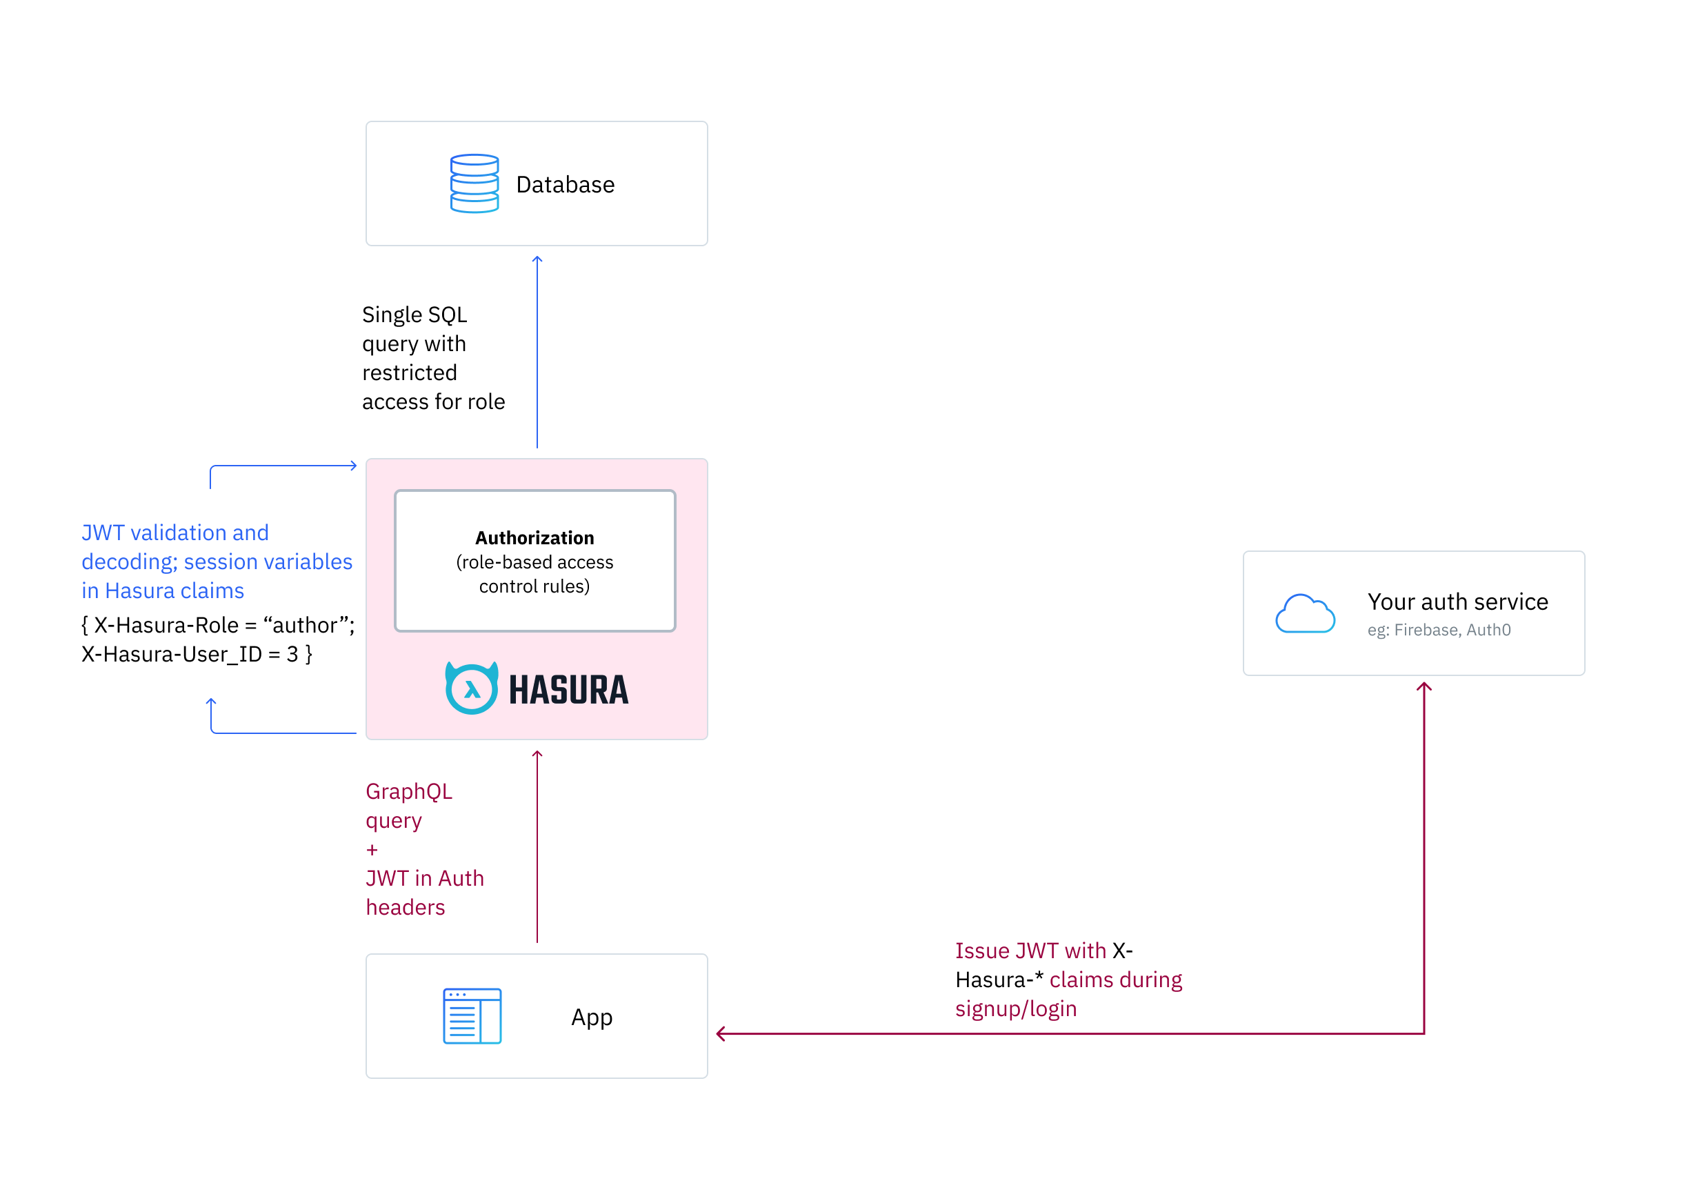Click "Single SQL query with restricted access for role" label
The width and height of the screenshot is (1698, 1201).
pos(433,358)
